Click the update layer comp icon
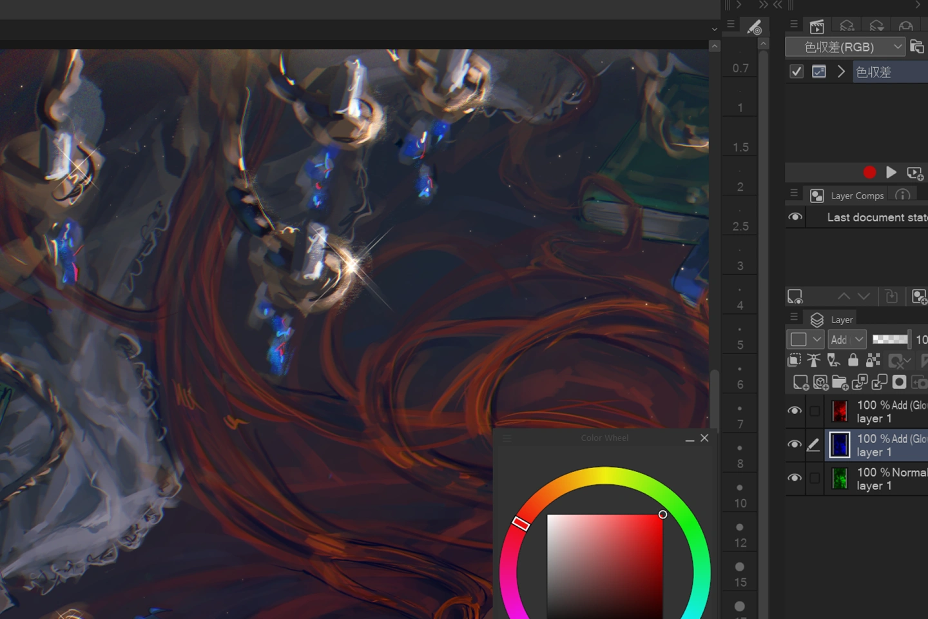This screenshot has width=928, height=619. [x=891, y=296]
